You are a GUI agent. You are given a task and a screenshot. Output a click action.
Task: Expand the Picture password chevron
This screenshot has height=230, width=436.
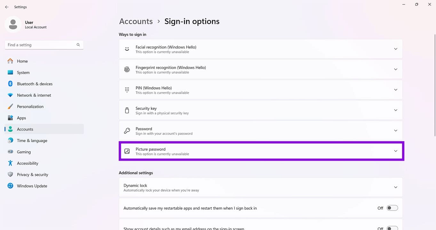coord(396,151)
